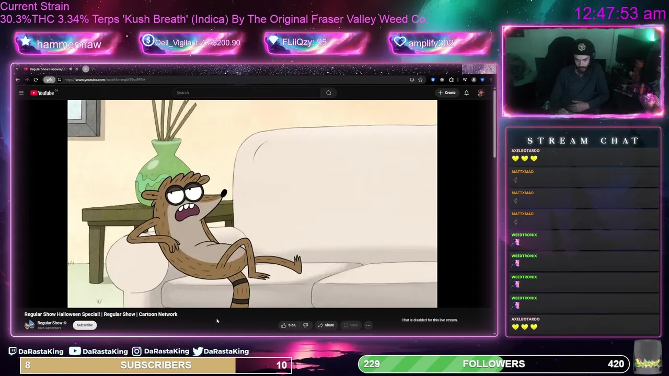Click the streamer webcam feed
669x376 pixels.
[x=583, y=72]
